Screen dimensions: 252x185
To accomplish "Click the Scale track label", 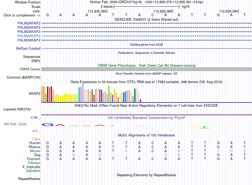I will click(x=36, y=7).
